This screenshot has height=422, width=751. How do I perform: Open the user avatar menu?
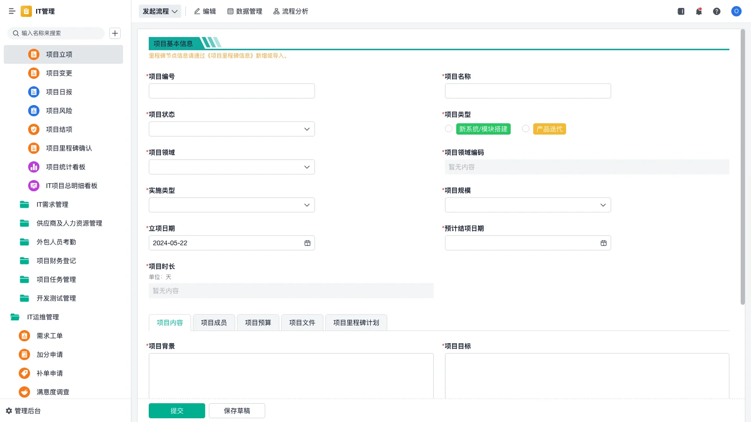[736, 11]
